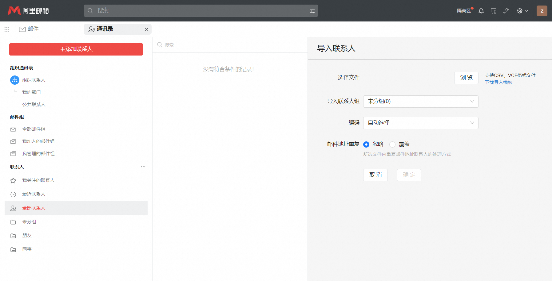Image resolution: width=552 pixels, height=281 pixels.
Task: Click the contacts list search field
Action: 231,45
